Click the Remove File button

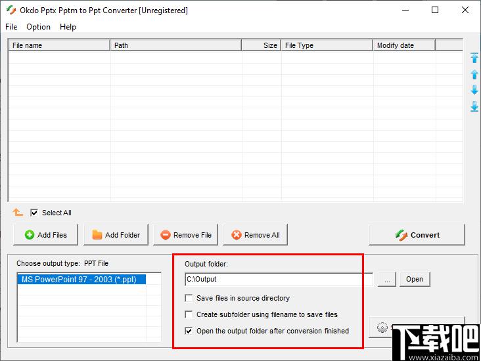185,235
